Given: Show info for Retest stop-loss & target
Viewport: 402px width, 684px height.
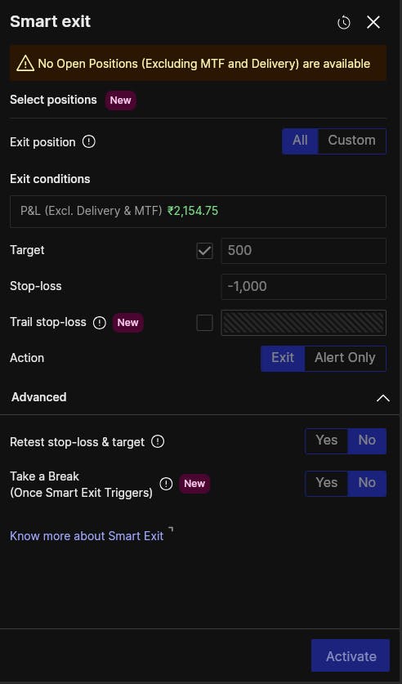Looking at the screenshot, I should pyautogui.click(x=158, y=441).
